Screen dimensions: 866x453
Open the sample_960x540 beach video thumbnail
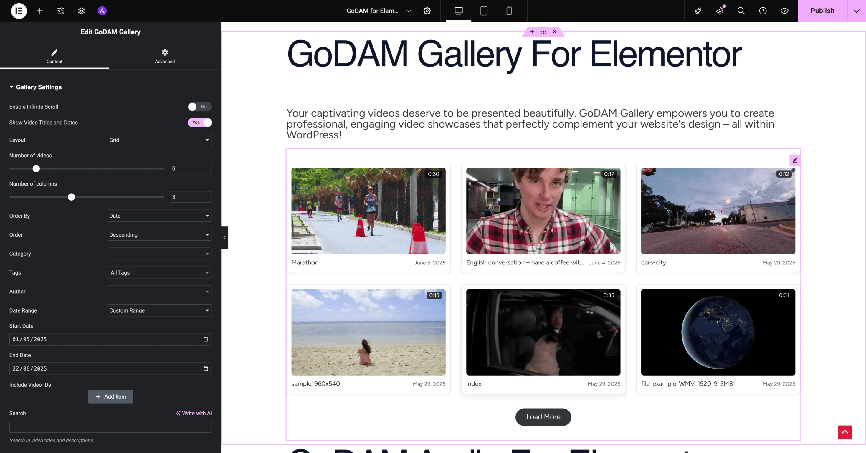368,332
